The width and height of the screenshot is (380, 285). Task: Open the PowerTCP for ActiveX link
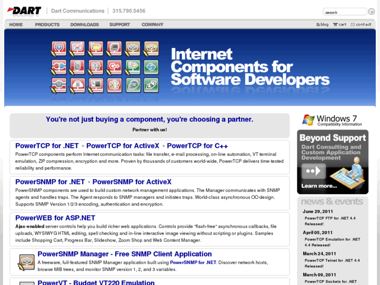123,146
